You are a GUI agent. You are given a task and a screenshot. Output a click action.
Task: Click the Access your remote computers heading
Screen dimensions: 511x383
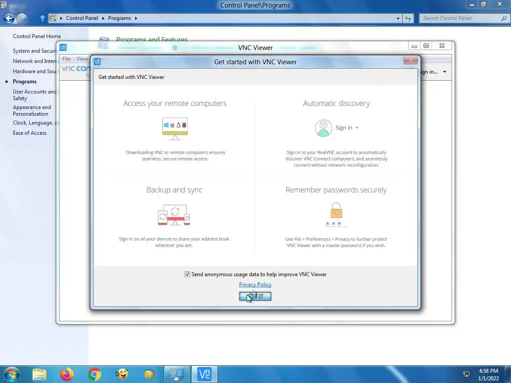point(175,104)
